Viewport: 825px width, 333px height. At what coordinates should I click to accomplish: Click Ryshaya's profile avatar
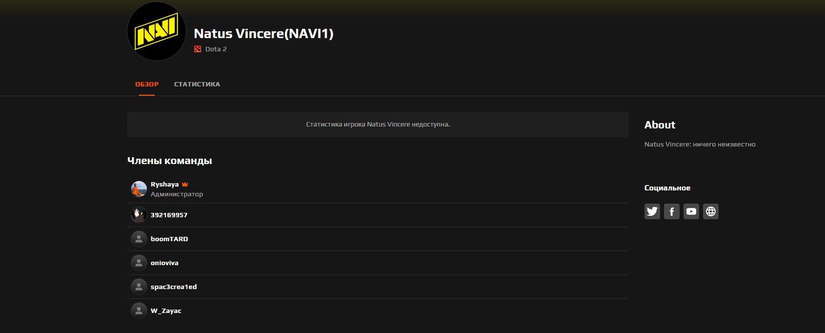[x=139, y=189]
